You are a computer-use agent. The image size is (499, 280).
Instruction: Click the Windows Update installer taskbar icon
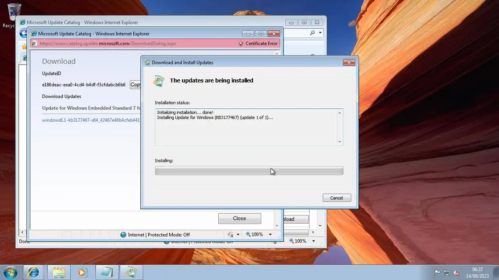pos(131,272)
